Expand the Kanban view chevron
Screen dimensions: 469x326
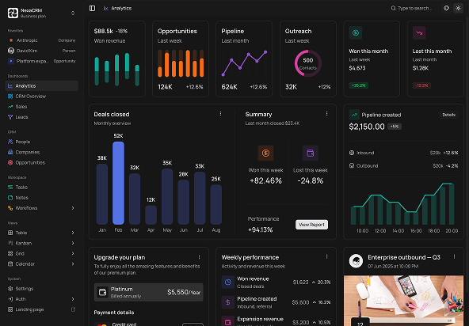[73, 243]
